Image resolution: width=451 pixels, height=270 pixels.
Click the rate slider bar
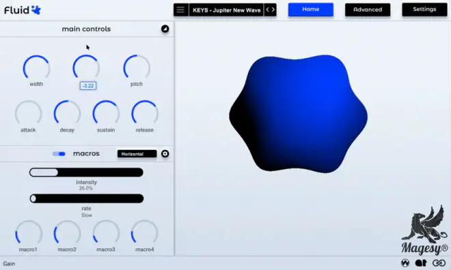point(87,198)
